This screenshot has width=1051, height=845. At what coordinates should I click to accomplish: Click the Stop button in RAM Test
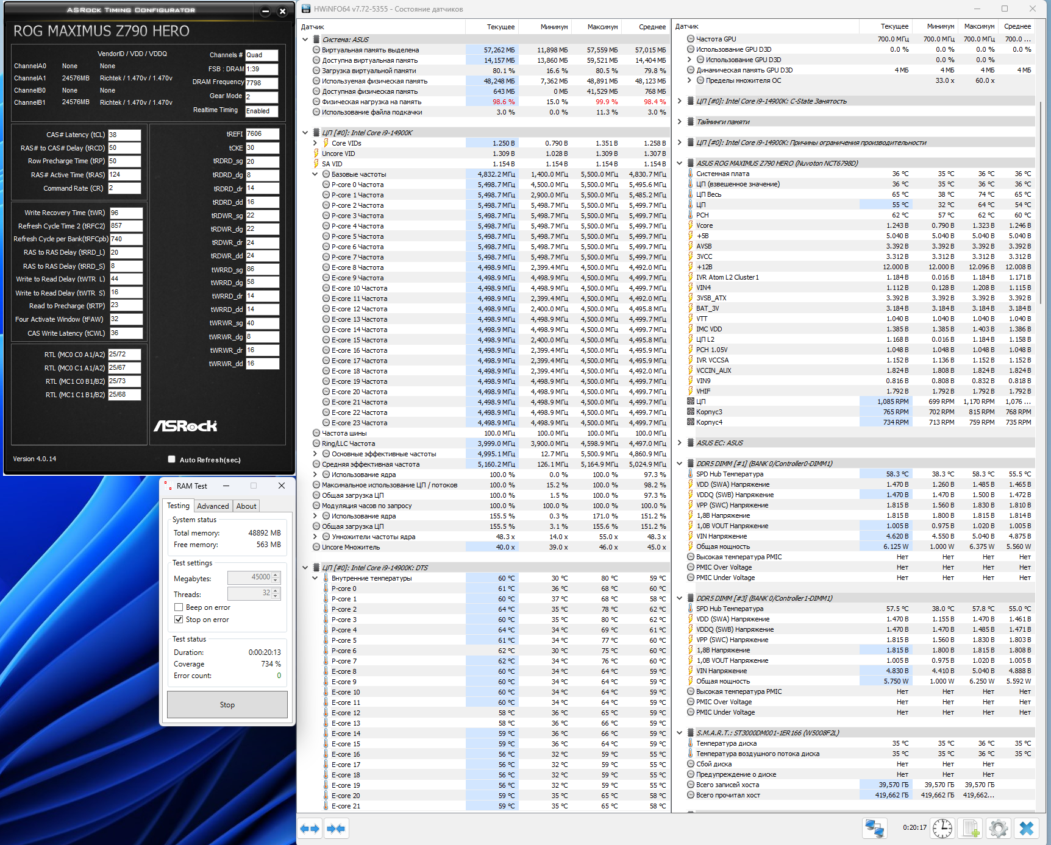227,705
